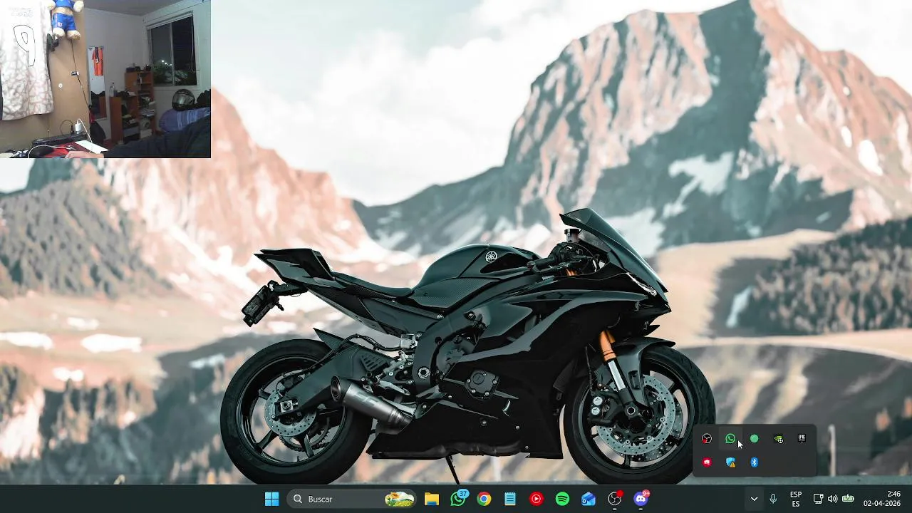The width and height of the screenshot is (912, 513).
Task: Check the battery charging status icon
Action: coord(848,499)
